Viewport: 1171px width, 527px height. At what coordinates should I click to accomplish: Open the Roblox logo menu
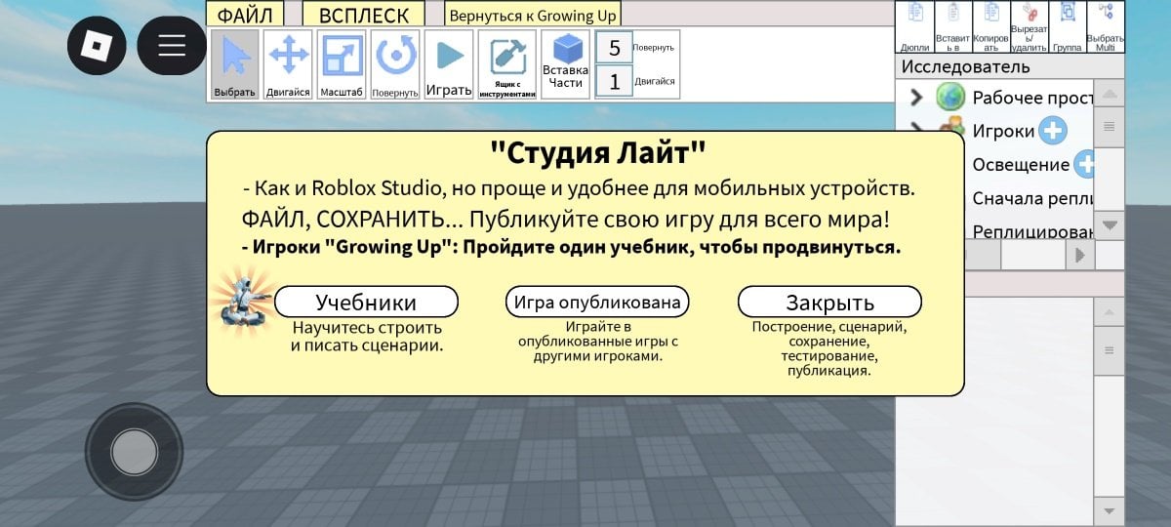coord(97,45)
